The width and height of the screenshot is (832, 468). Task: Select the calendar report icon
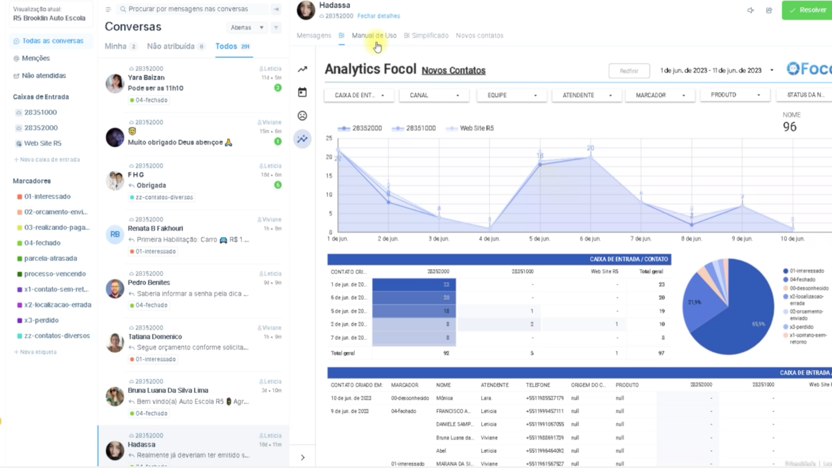coord(302,92)
